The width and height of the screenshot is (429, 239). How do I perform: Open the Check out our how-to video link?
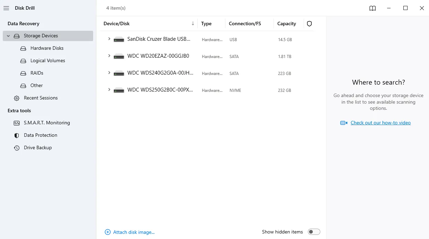coord(381,123)
